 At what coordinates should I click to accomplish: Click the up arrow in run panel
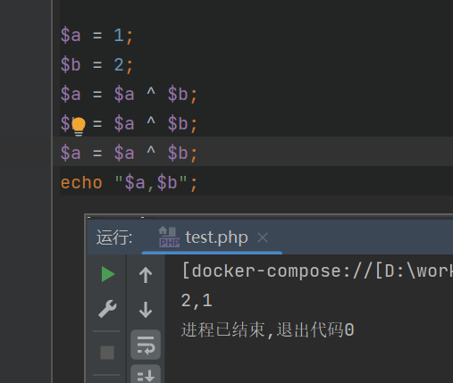click(x=146, y=275)
